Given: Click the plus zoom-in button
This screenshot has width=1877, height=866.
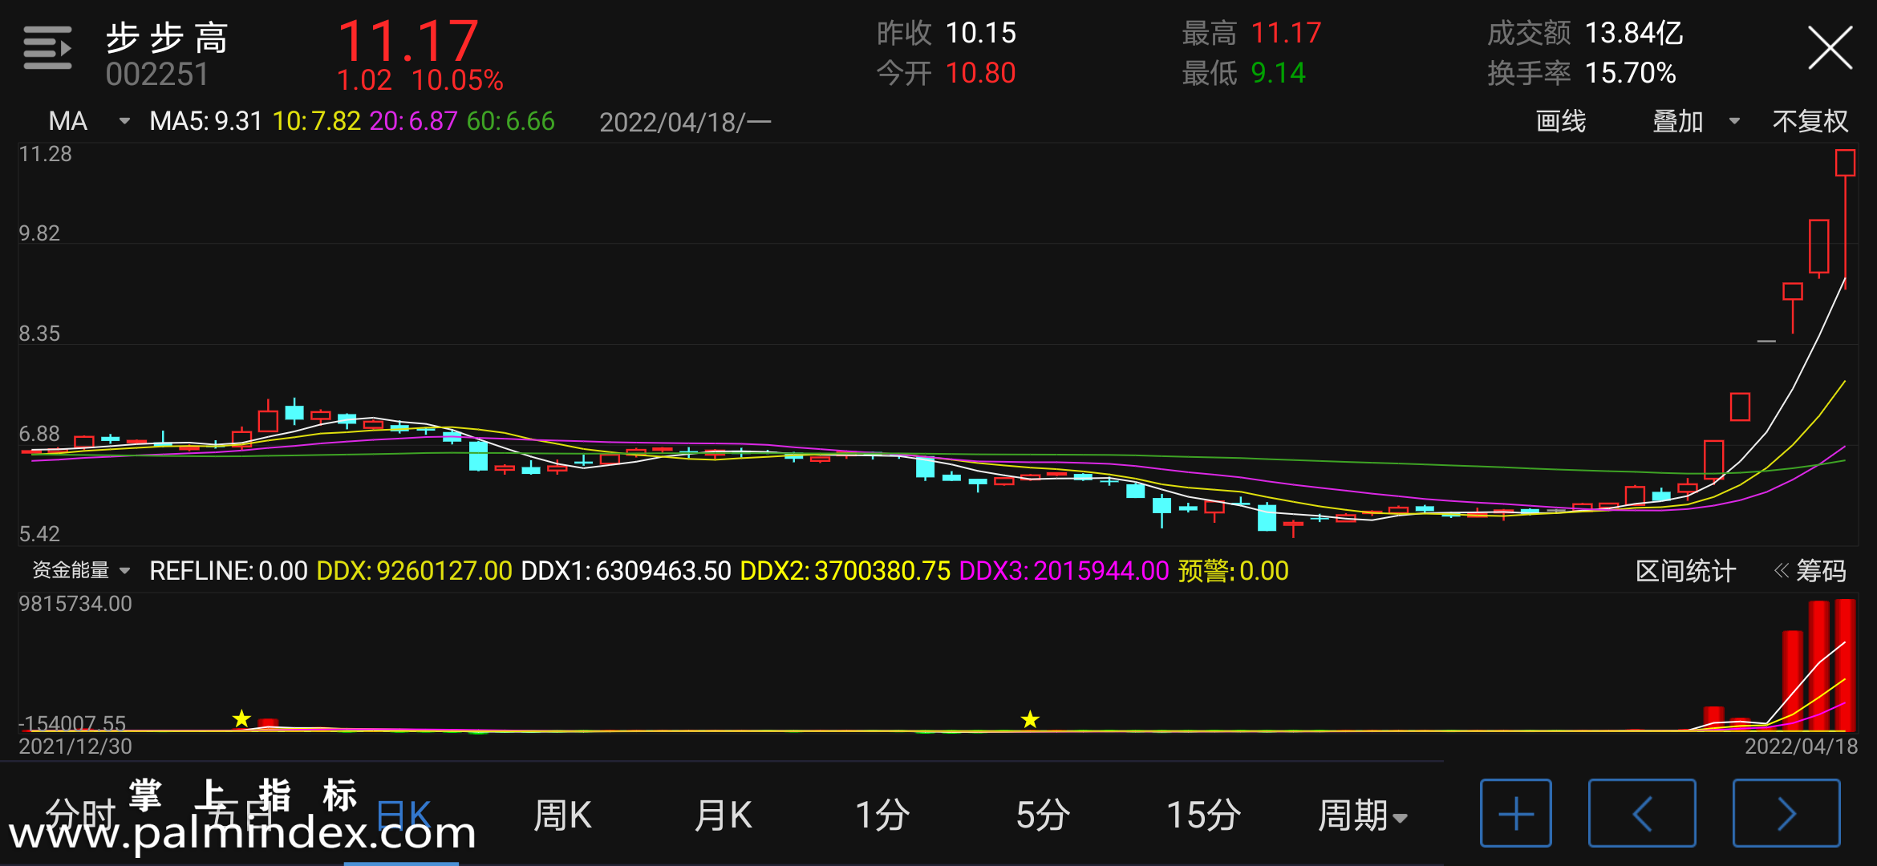Looking at the screenshot, I should (x=1515, y=813).
